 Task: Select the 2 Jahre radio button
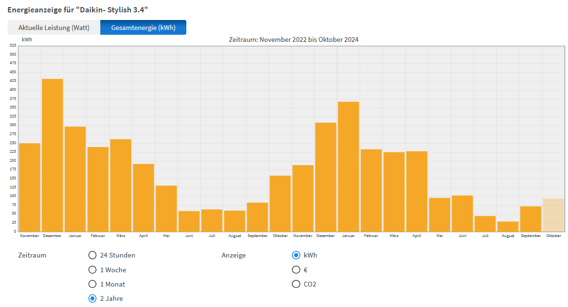pyautogui.click(x=92, y=298)
